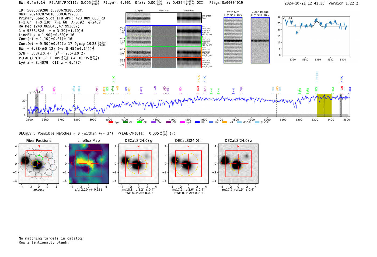Click the Smoothed column header
Image resolution: width=377 pixels, height=257 pixels.
[188, 11]
